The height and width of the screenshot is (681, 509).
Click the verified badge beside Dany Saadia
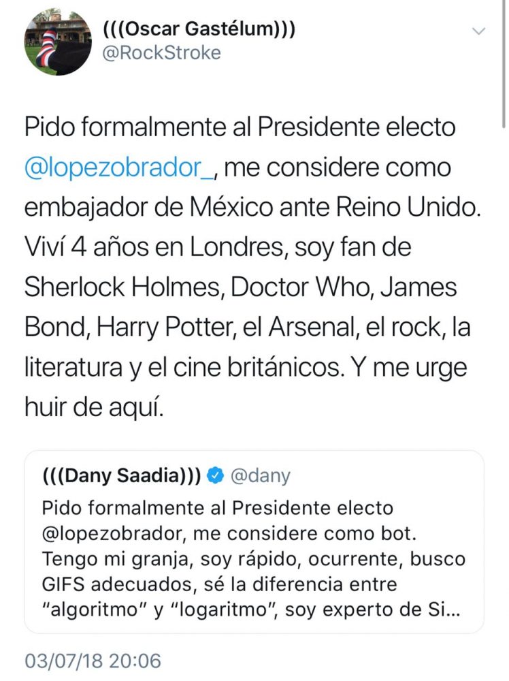(x=215, y=476)
